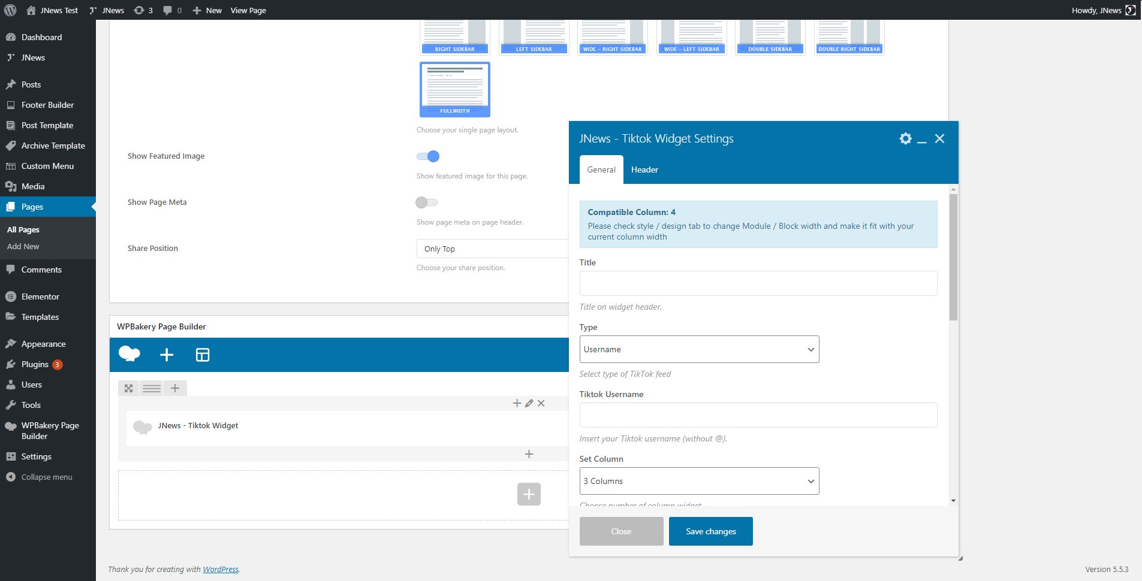This screenshot has width=1142, height=581.
Task: Click the gray Close button
Action: click(x=621, y=531)
